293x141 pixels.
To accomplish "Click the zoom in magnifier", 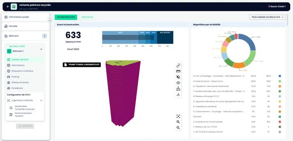I will click(x=178, y=122).
